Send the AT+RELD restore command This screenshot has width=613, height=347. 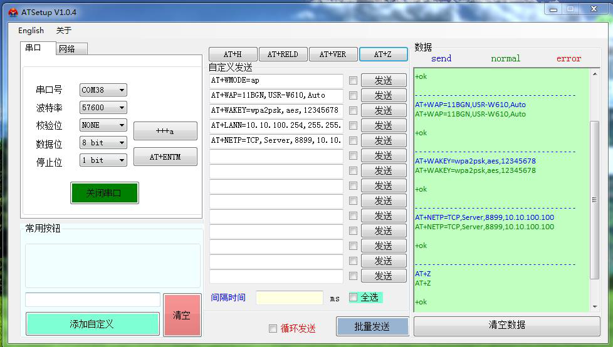283,54
